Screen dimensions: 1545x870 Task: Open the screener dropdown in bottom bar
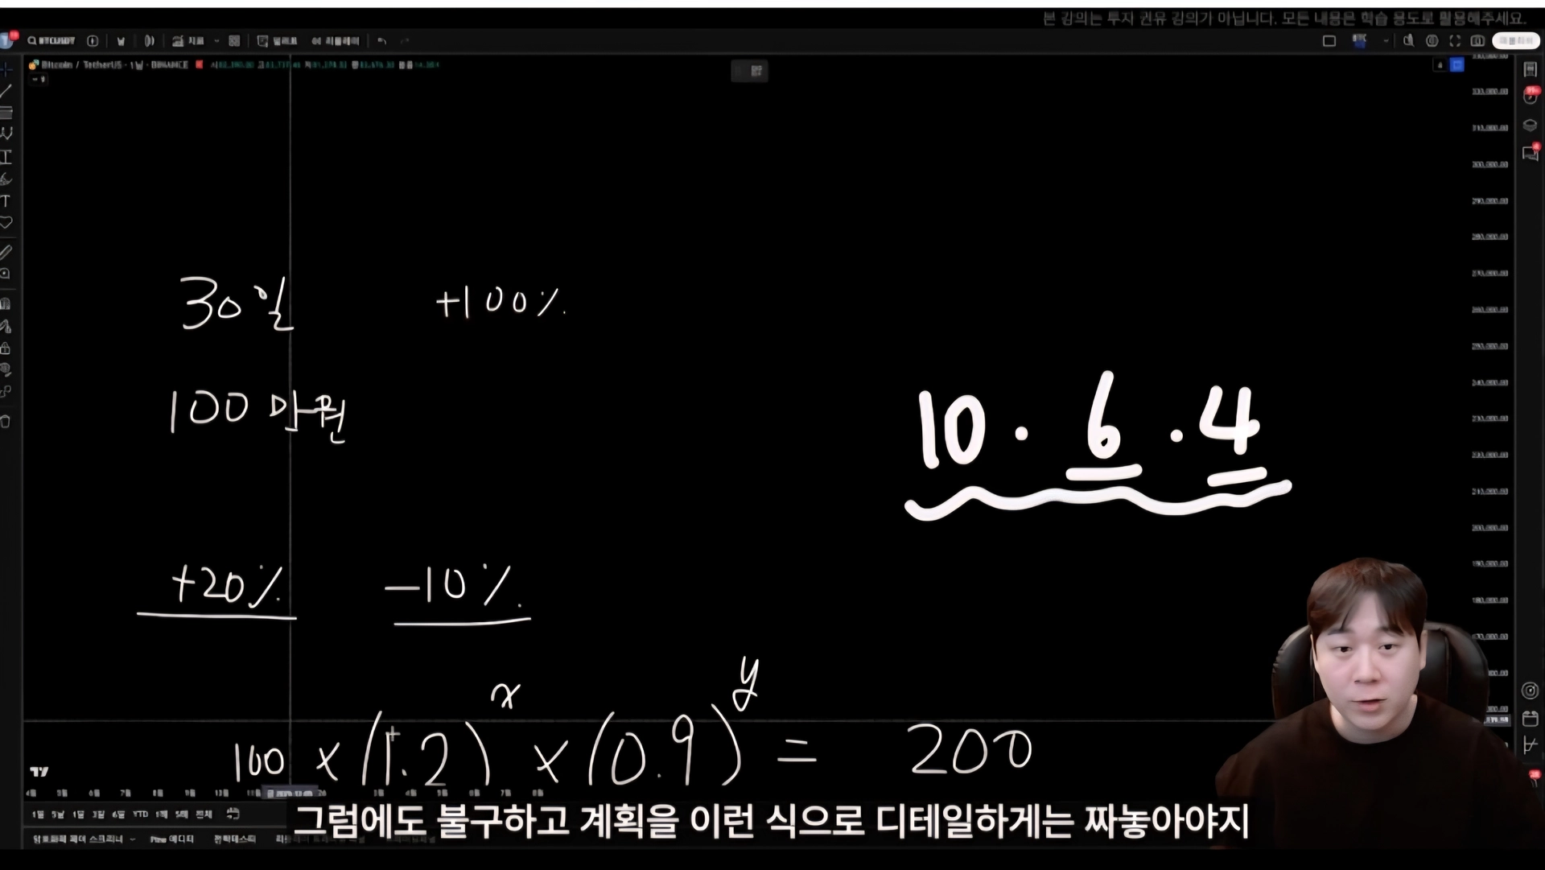tap(132, 839)
